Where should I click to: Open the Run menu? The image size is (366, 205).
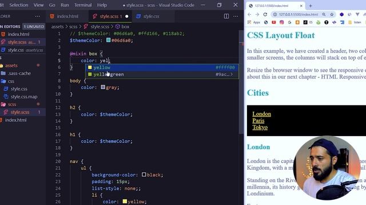pyautogui.click(x=65, y=5)
